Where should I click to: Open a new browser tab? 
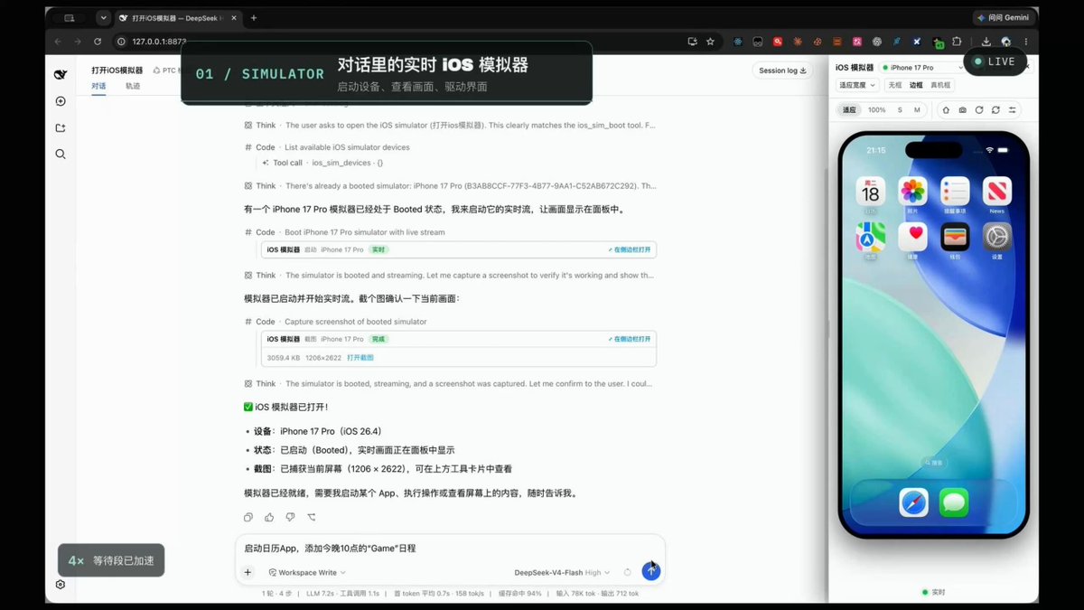[x=254, y=17]
